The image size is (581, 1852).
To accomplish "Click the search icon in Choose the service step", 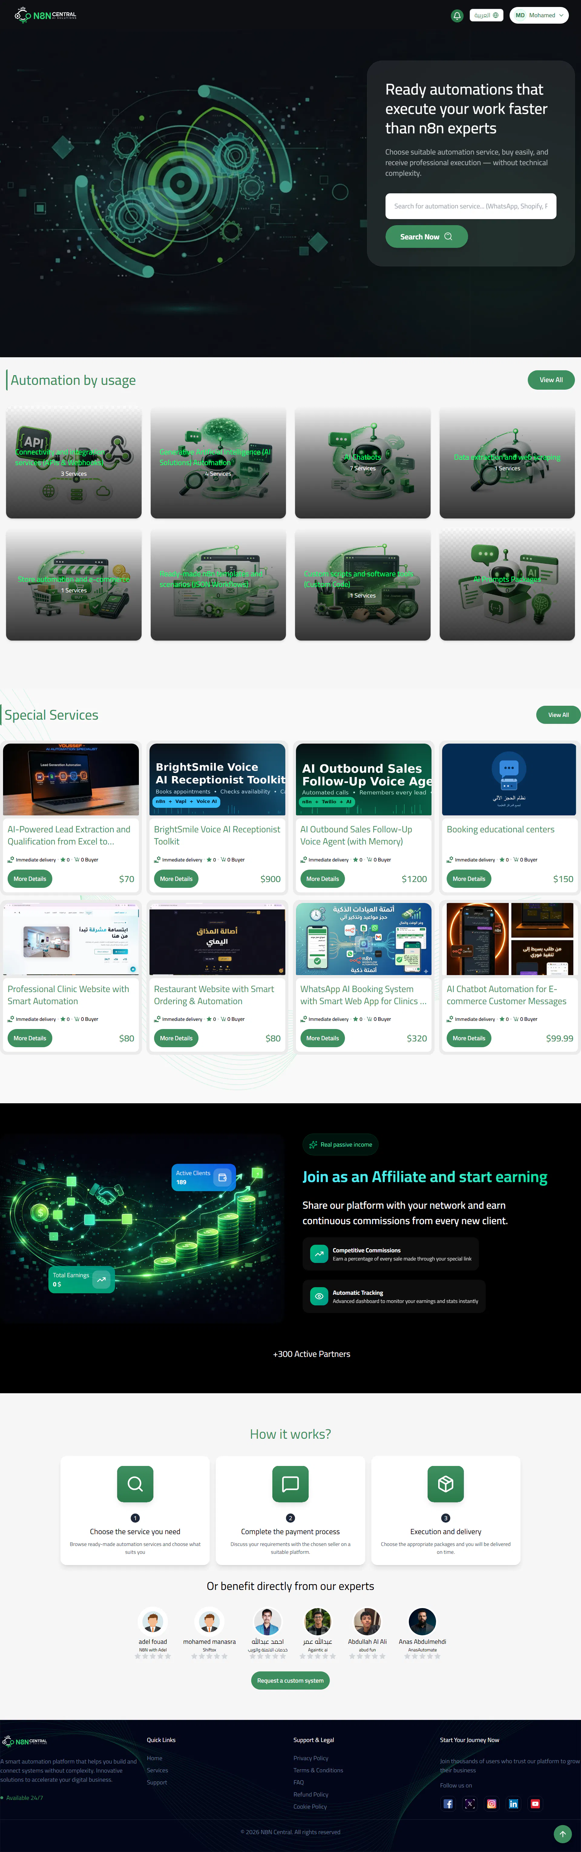I will pos(135,1484).
